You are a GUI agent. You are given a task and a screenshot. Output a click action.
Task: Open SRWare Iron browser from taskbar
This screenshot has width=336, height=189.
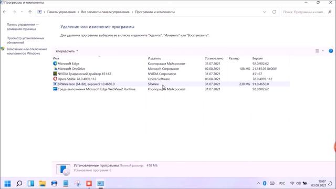[54, 183]
